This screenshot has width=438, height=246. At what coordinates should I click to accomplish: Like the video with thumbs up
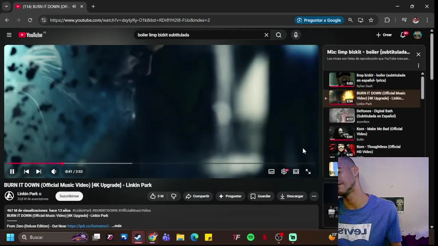pos(157,196)
